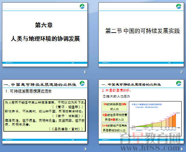Viewport: 186px width, 152px height.
Task: Click the yellow quotation box on slide 3
Action: pos(45,116)
